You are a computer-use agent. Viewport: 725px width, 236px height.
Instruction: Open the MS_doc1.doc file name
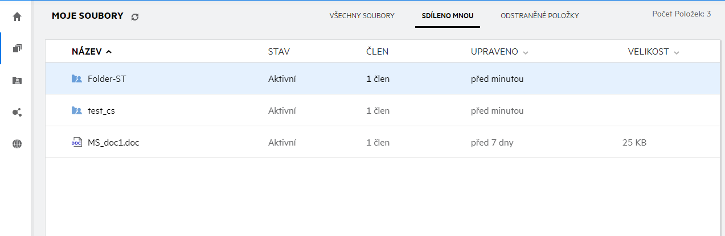point(113,143)
